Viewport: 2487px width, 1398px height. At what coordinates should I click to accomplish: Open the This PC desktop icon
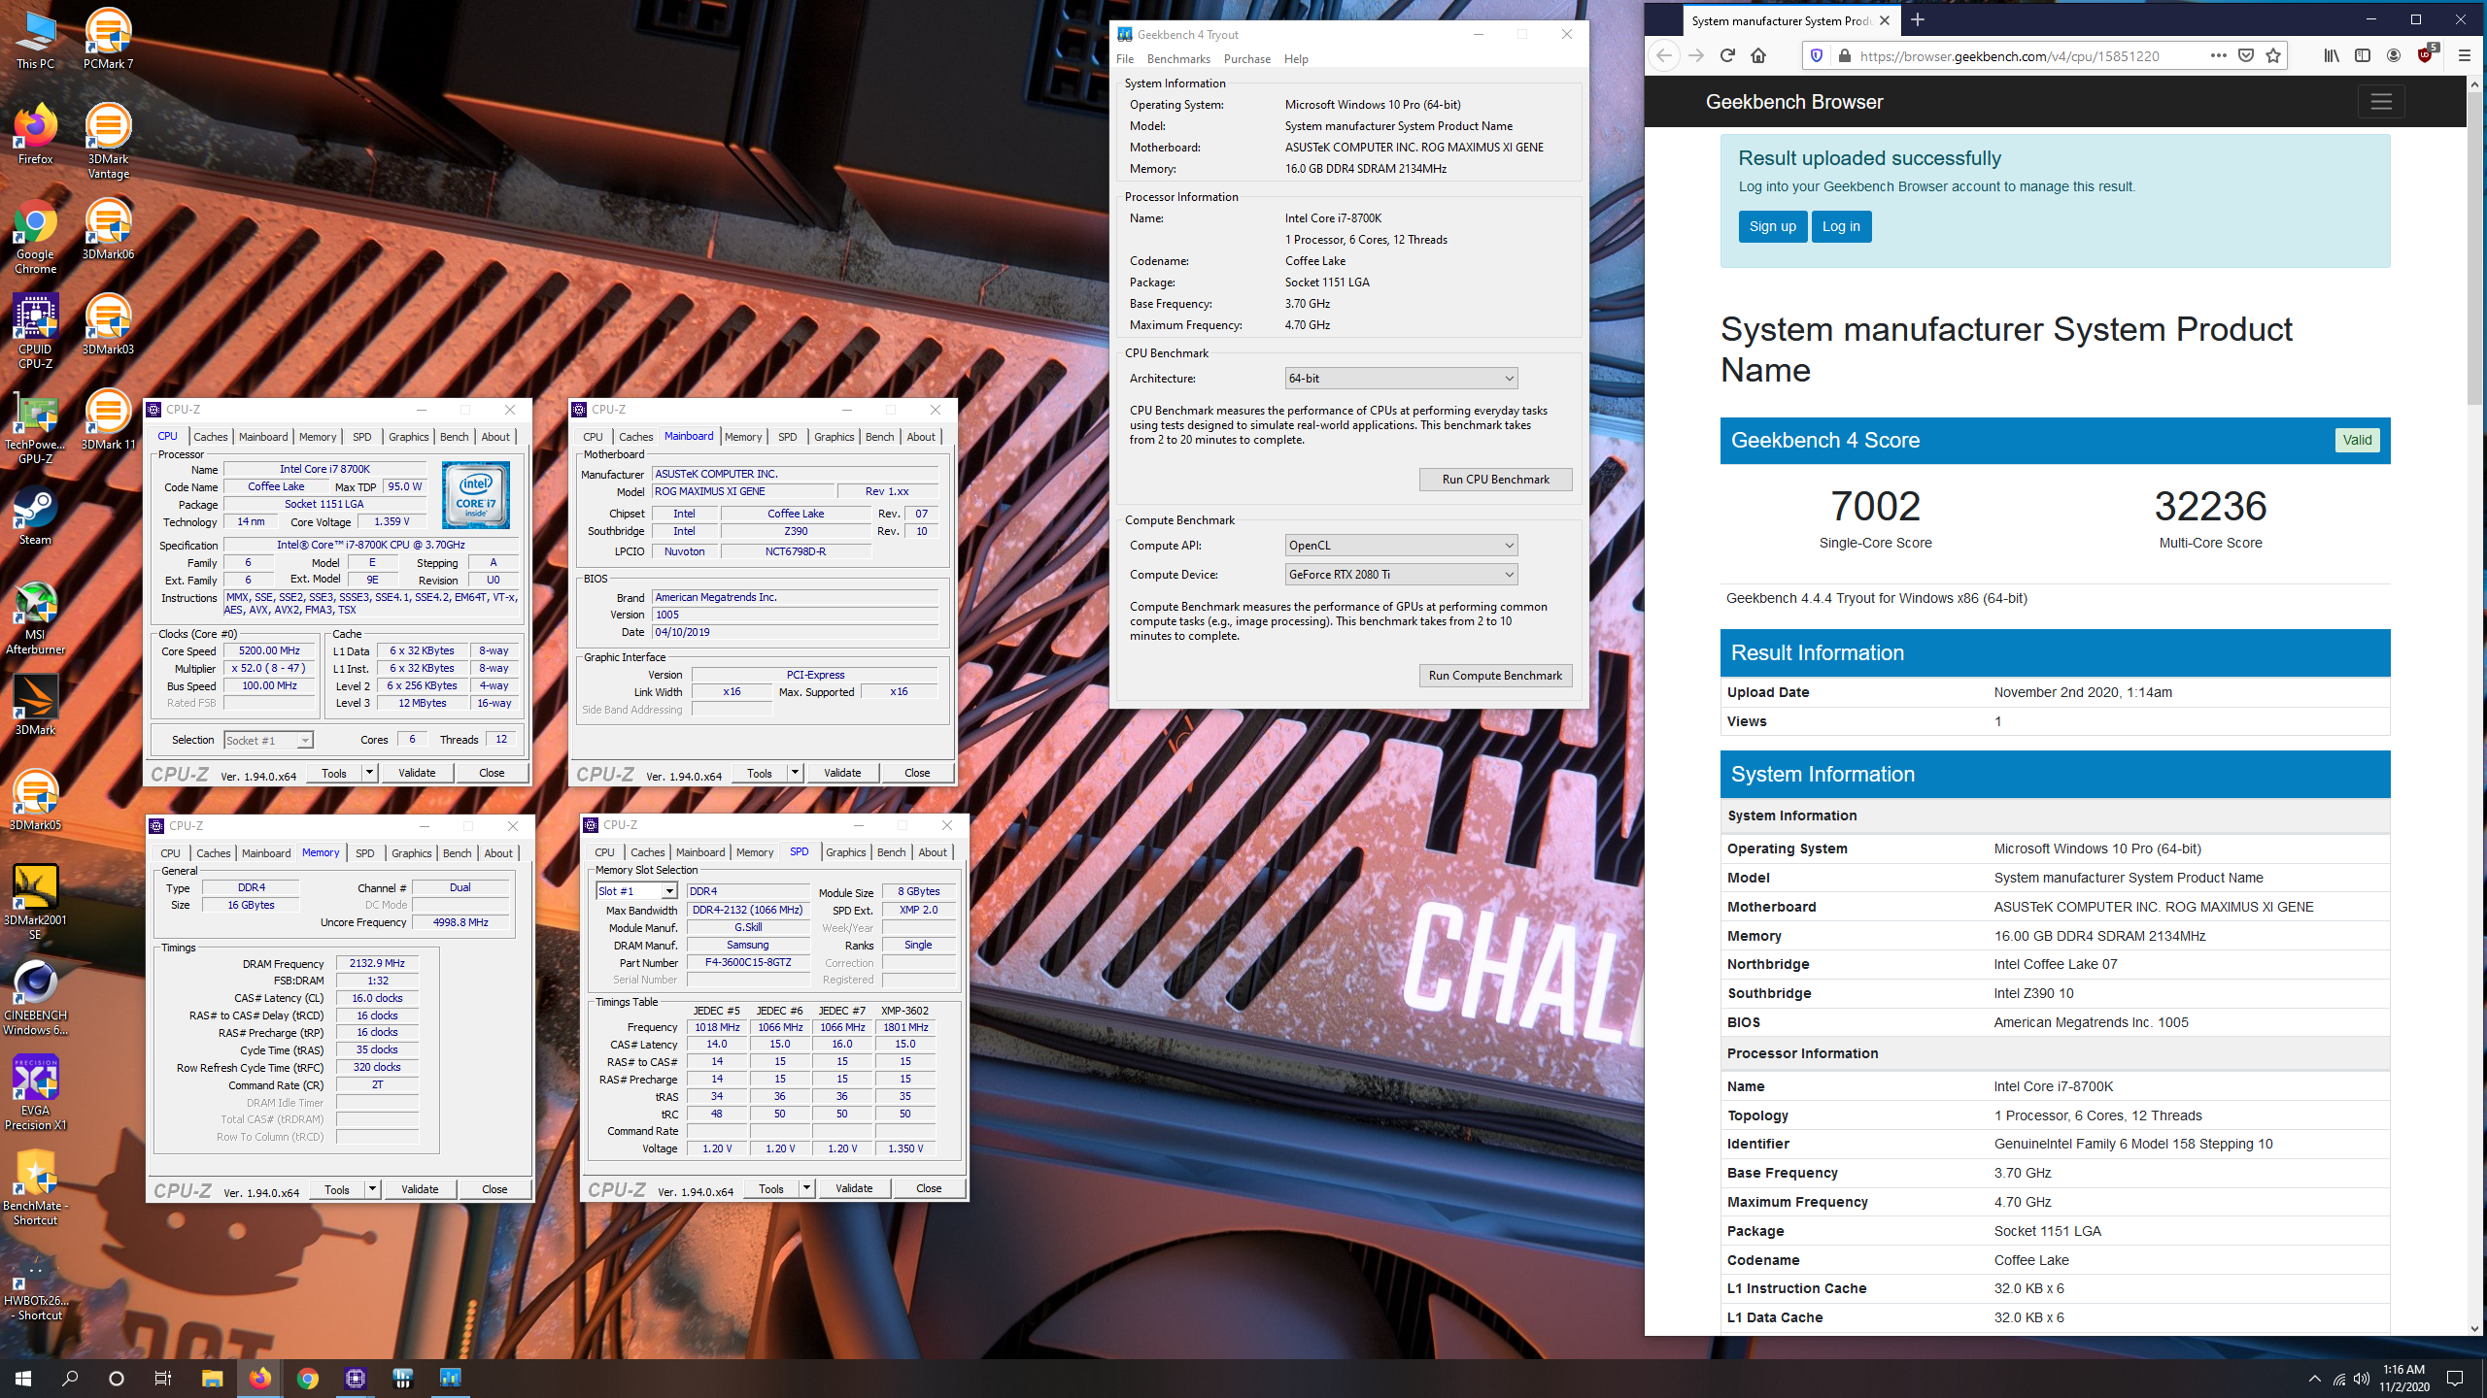point(35,39)
